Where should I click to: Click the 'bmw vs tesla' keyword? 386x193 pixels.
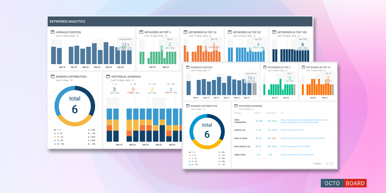click(241, 138)
